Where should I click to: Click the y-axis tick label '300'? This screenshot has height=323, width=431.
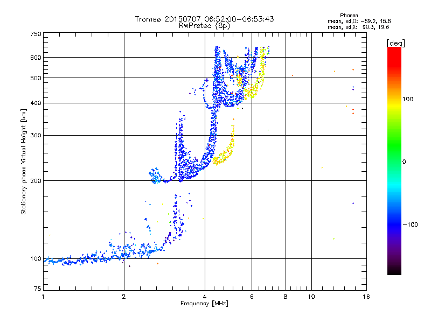[36, 136]
